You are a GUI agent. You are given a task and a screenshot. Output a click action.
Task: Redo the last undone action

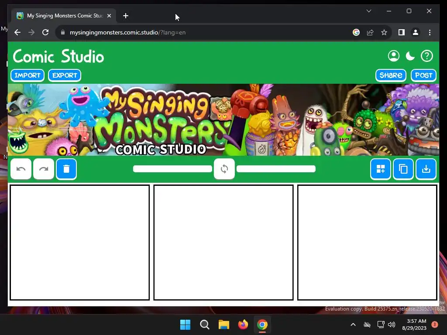point(44,169)
